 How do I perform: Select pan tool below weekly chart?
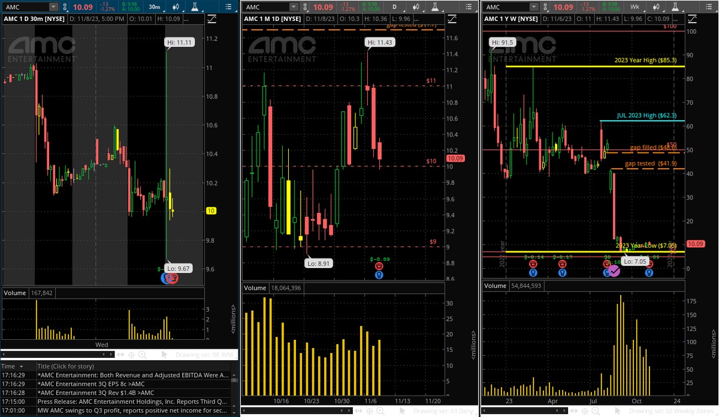(x=574, y=411)
